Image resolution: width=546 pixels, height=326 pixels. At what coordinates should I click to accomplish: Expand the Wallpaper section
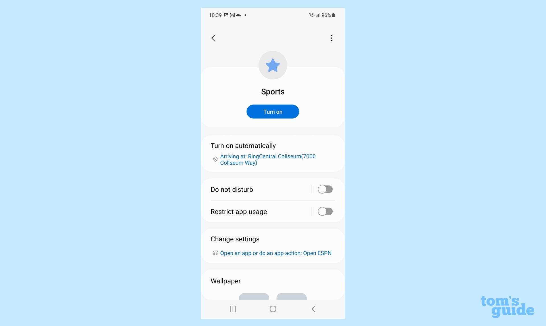tap(226, 281)
